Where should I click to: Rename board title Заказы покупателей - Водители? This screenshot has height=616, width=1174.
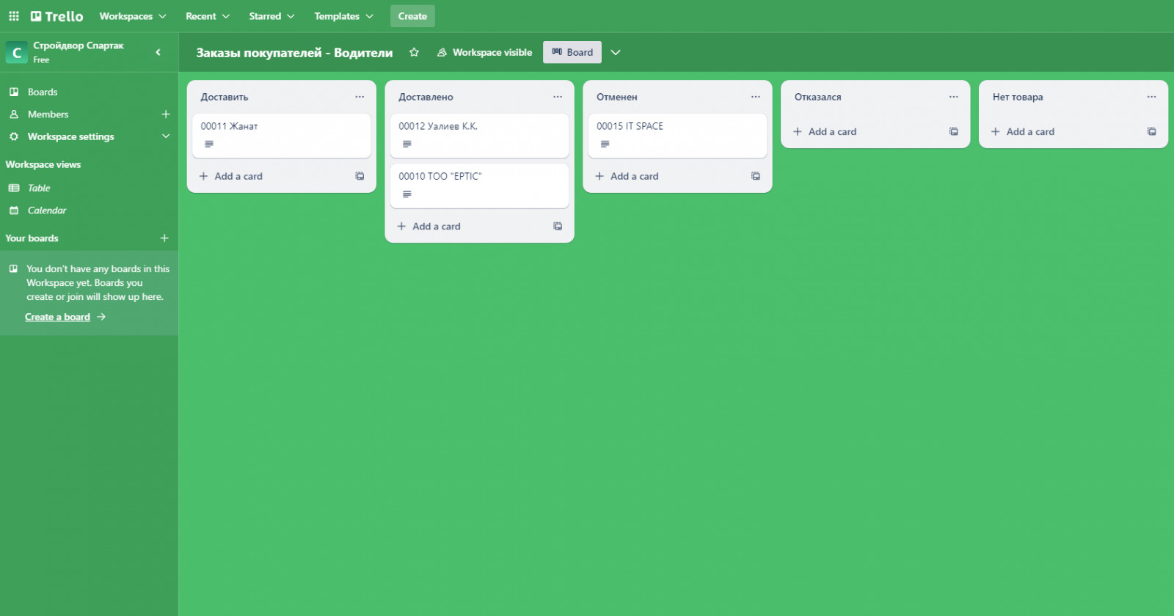pos(294,52)
